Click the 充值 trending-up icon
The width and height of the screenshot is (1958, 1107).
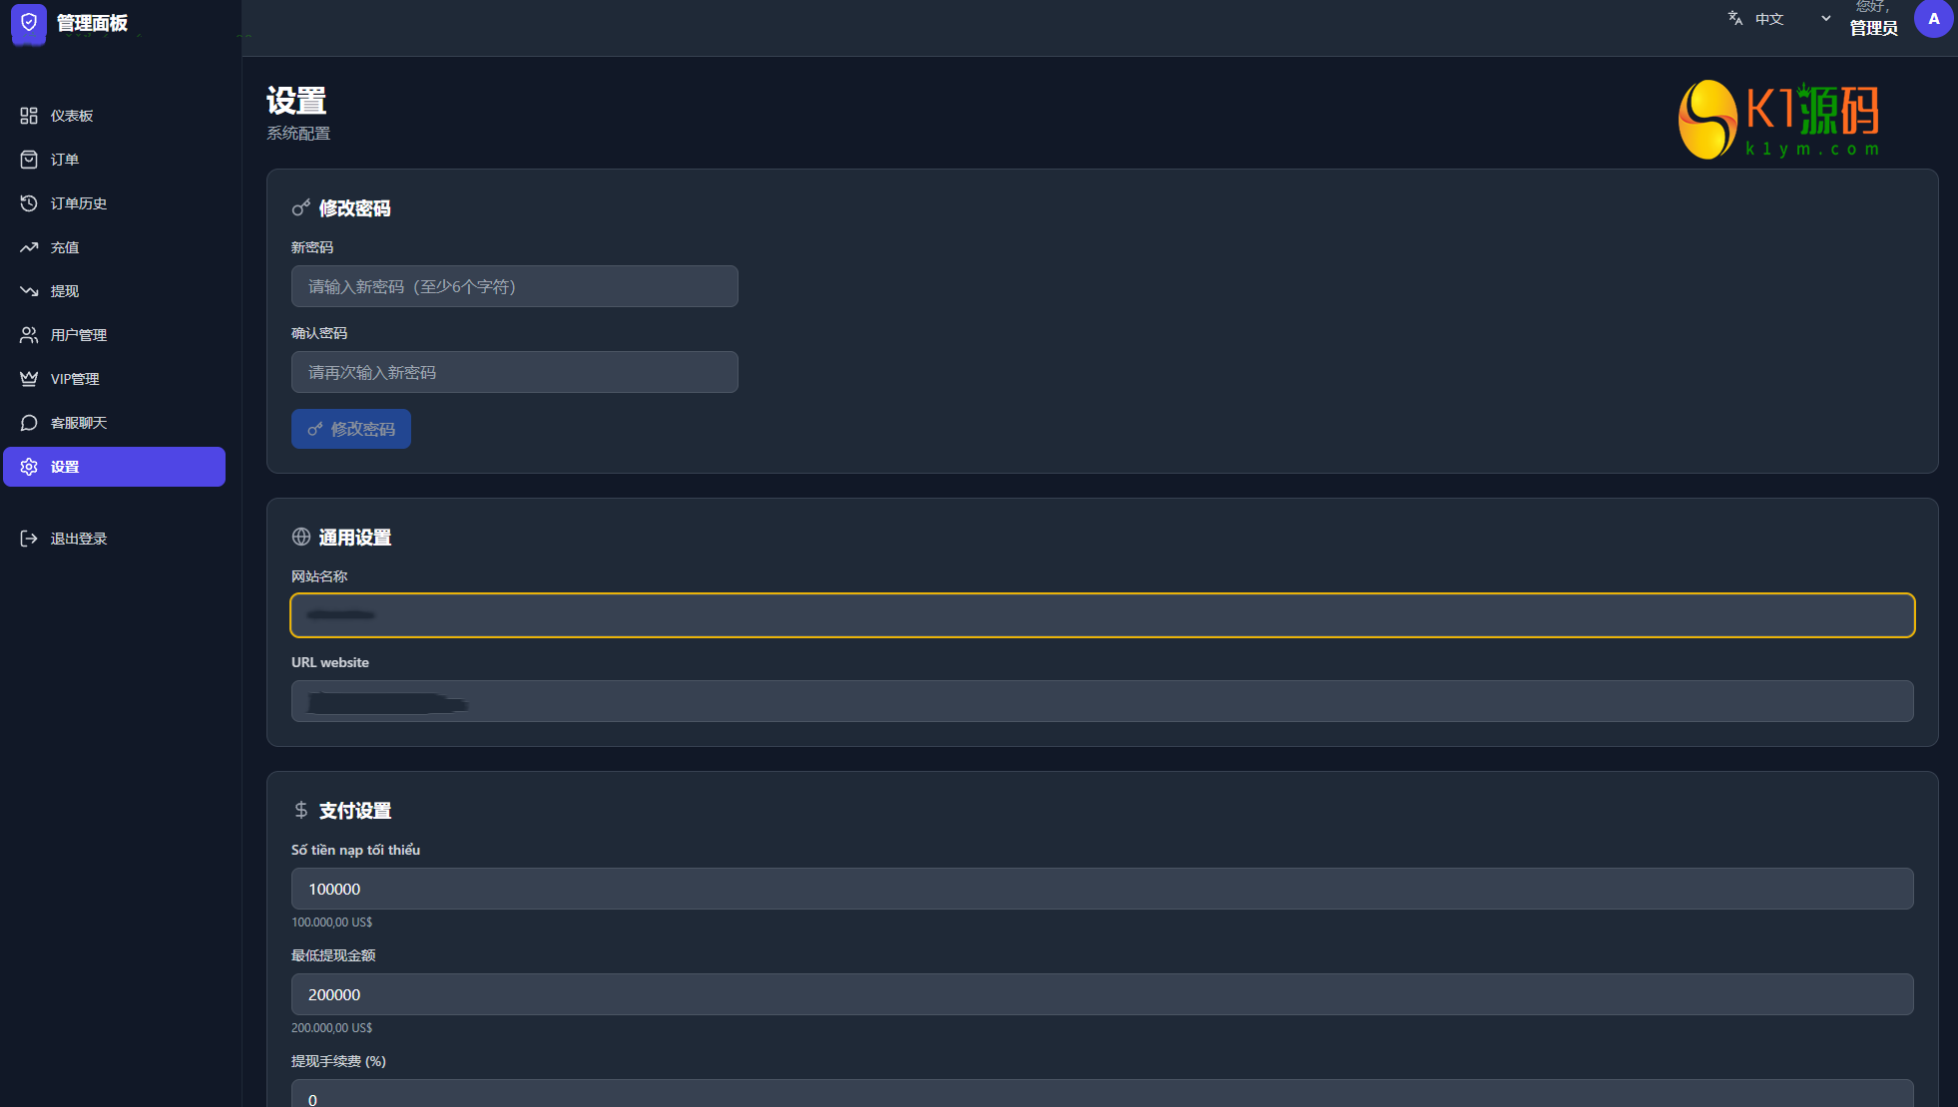pos(29,247)
